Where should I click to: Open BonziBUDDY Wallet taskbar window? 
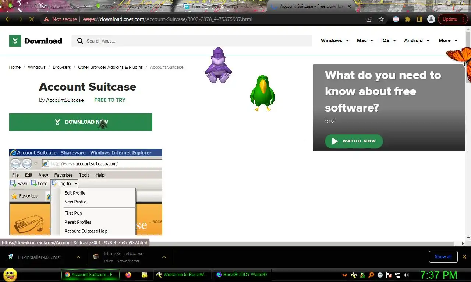point(241,275)
